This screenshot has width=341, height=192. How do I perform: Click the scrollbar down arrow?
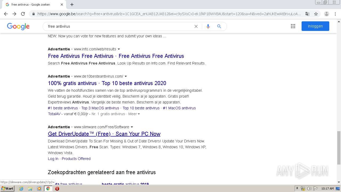click(339, 182)
